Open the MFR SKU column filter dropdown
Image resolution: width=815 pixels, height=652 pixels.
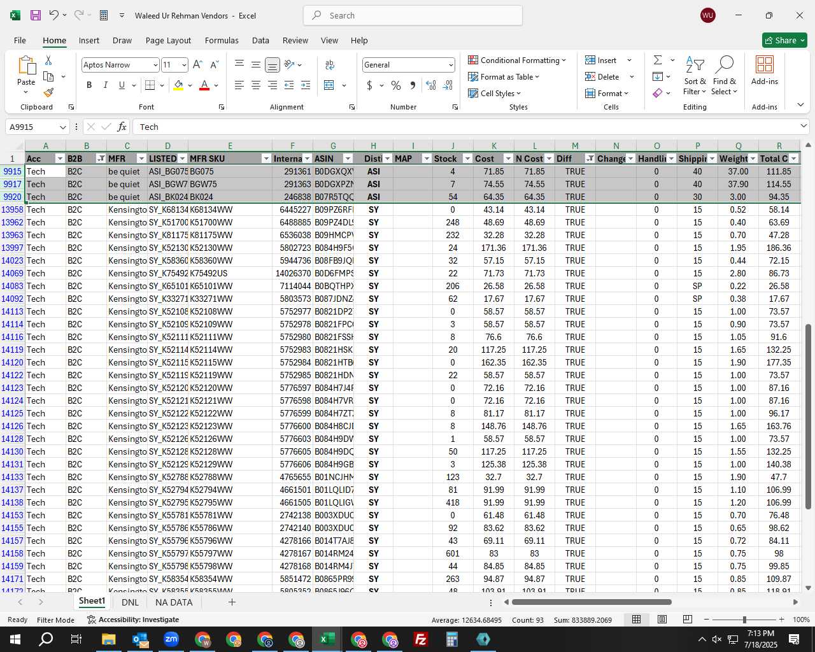(266, 159)
